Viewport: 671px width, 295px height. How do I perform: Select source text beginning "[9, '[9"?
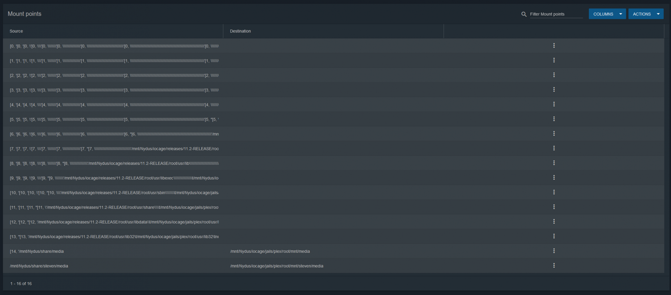114,178
